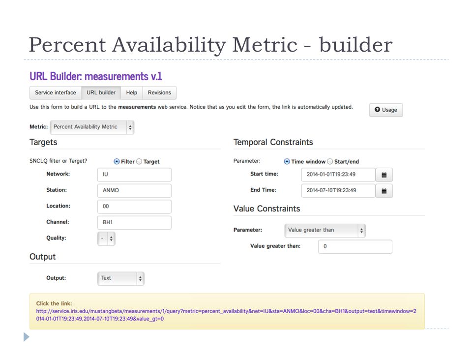The image size is (472, 354).
Task: Click the 'Click the link:' label
Action: (x=54, y=303)
